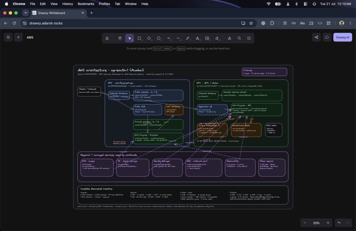Install the app from address bar icon

[243, 23]
